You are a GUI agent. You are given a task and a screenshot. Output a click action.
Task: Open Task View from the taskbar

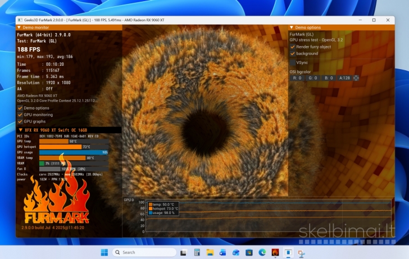[184, 252]
